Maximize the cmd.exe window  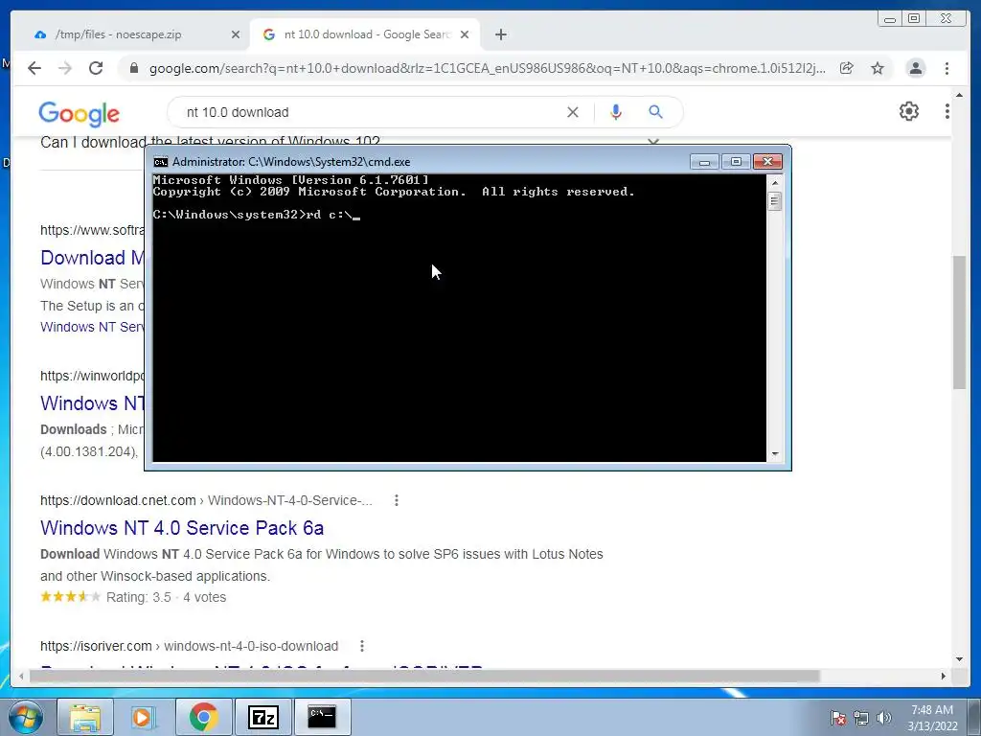tap(736, 161)
